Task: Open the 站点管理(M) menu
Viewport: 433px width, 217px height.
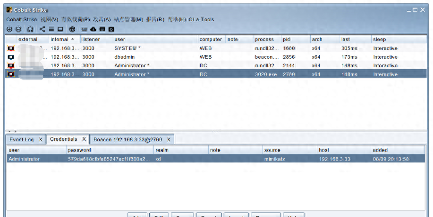Action: click(x=129, y=20)
